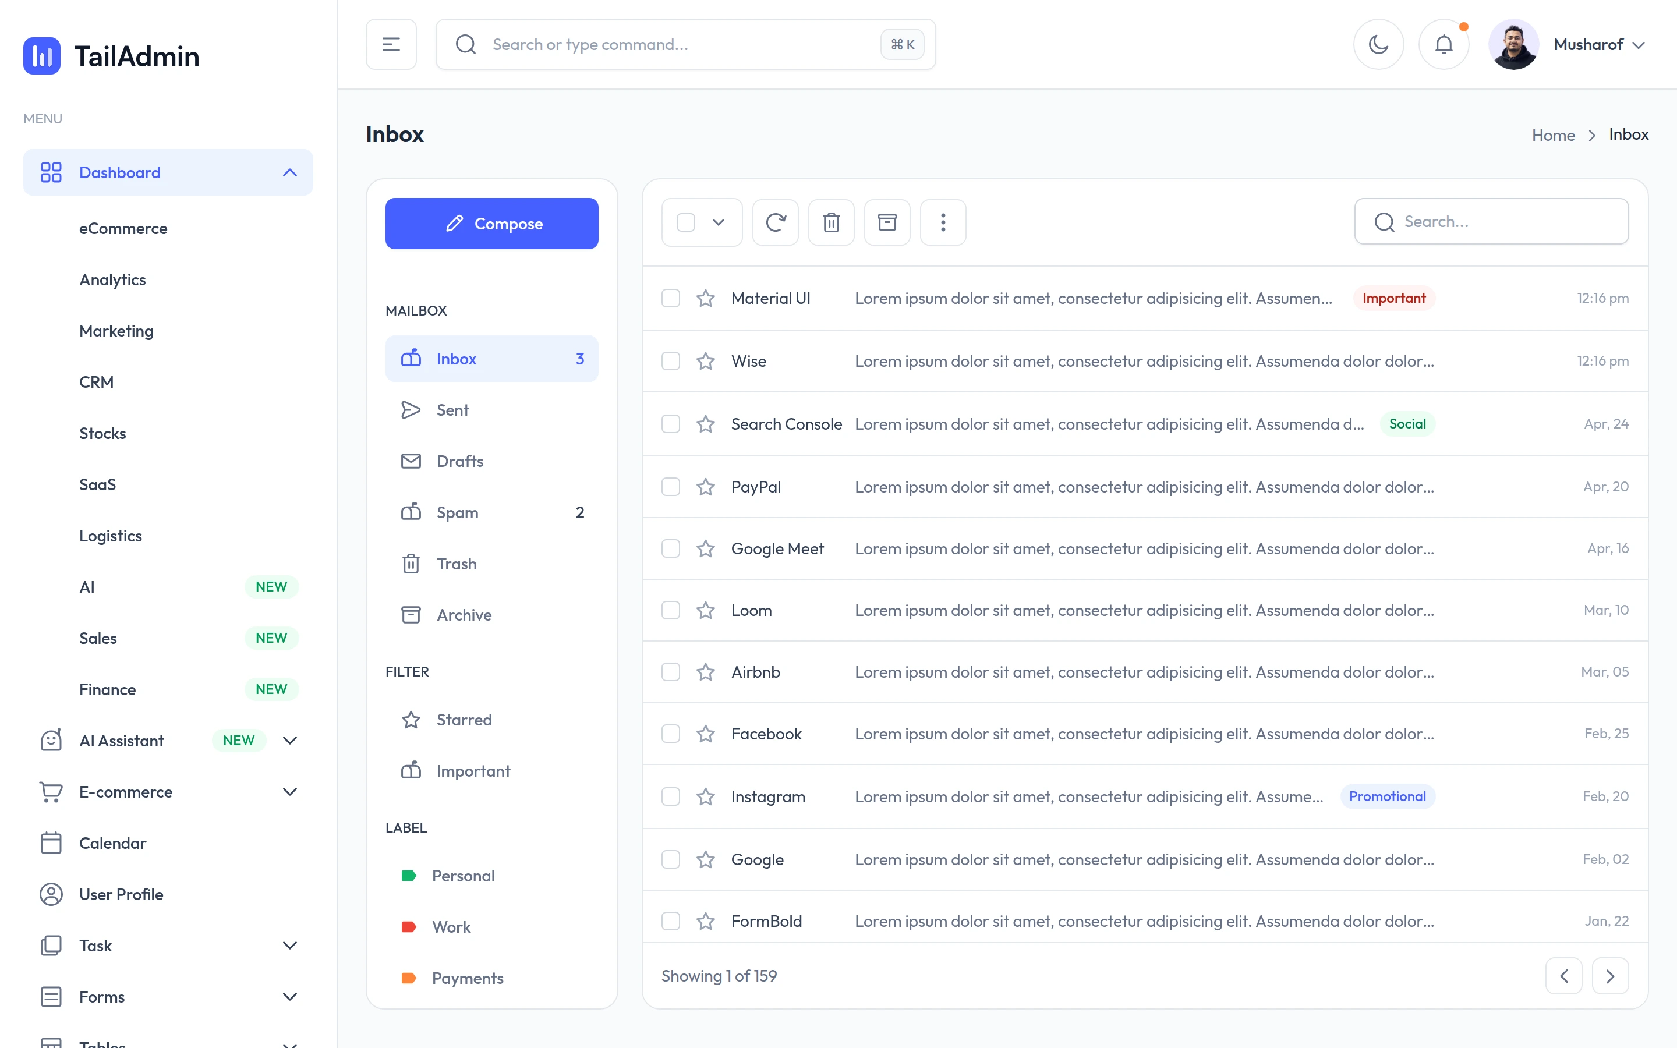Viewport: 1677px width, 1048px height.
Task: Open the CRM dashboard item
Action: (96, 382)
